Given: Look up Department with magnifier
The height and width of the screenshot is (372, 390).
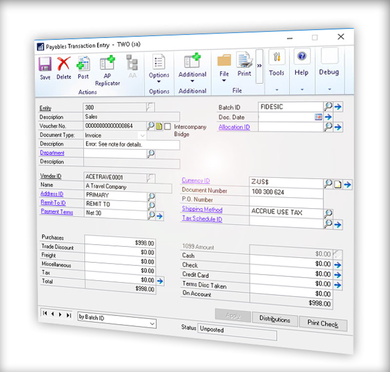Looking at the screenshot, I should [151, 154].
